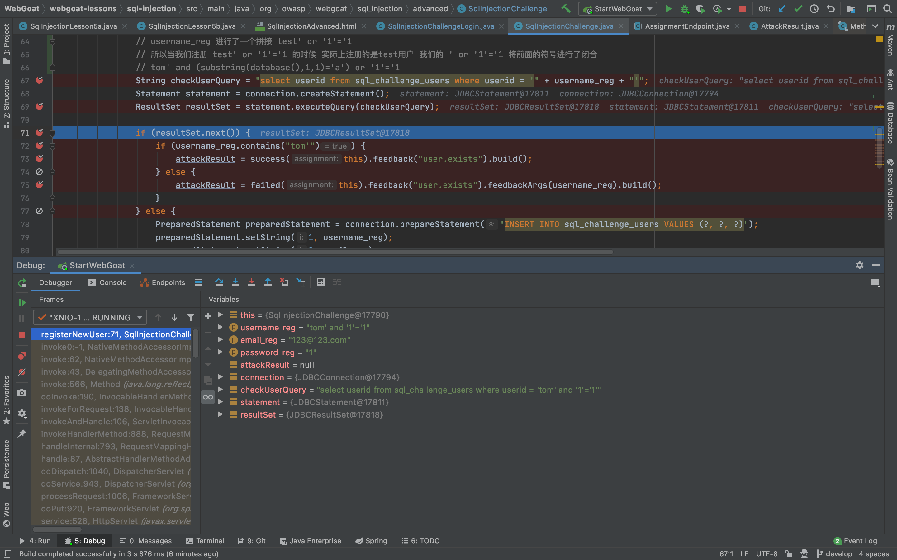This screenshot has width=897, height=560.
Task: Click the View Breakpoints double red dot icon
Action: tap(22, 356)
